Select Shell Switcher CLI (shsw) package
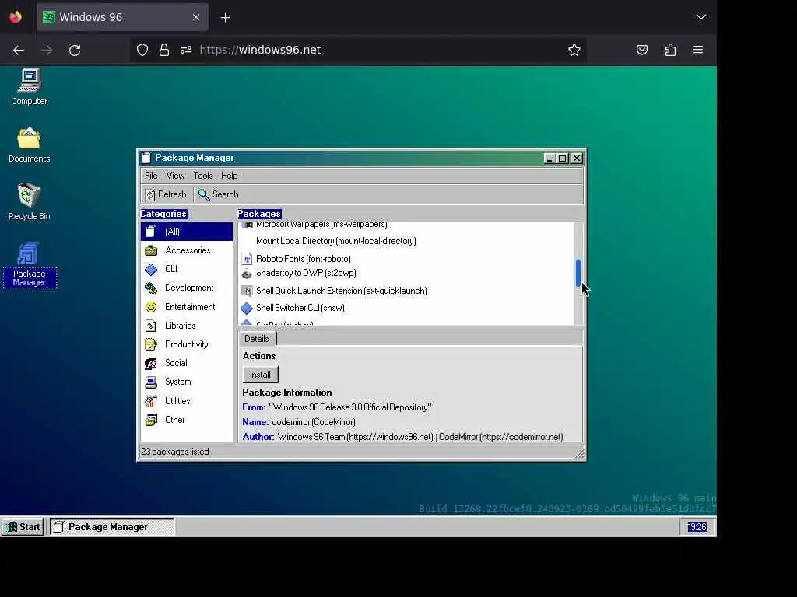 coord(300,308)
